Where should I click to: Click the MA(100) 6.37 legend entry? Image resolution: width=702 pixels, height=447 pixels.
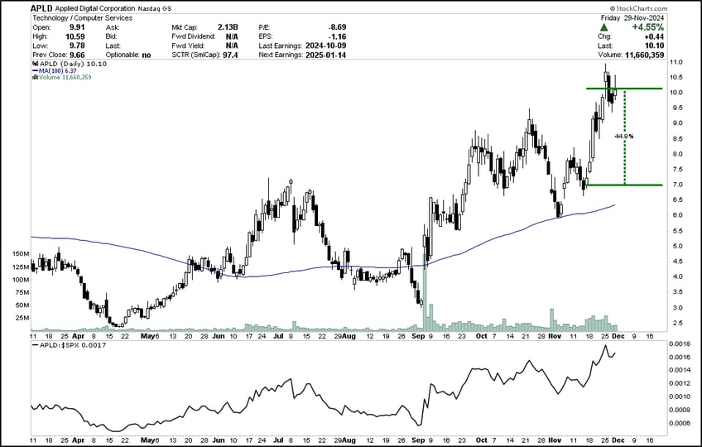(54, 70)
